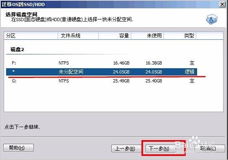Sort by 文件系统 column header
228x160 pixels.
click(78, 36)
